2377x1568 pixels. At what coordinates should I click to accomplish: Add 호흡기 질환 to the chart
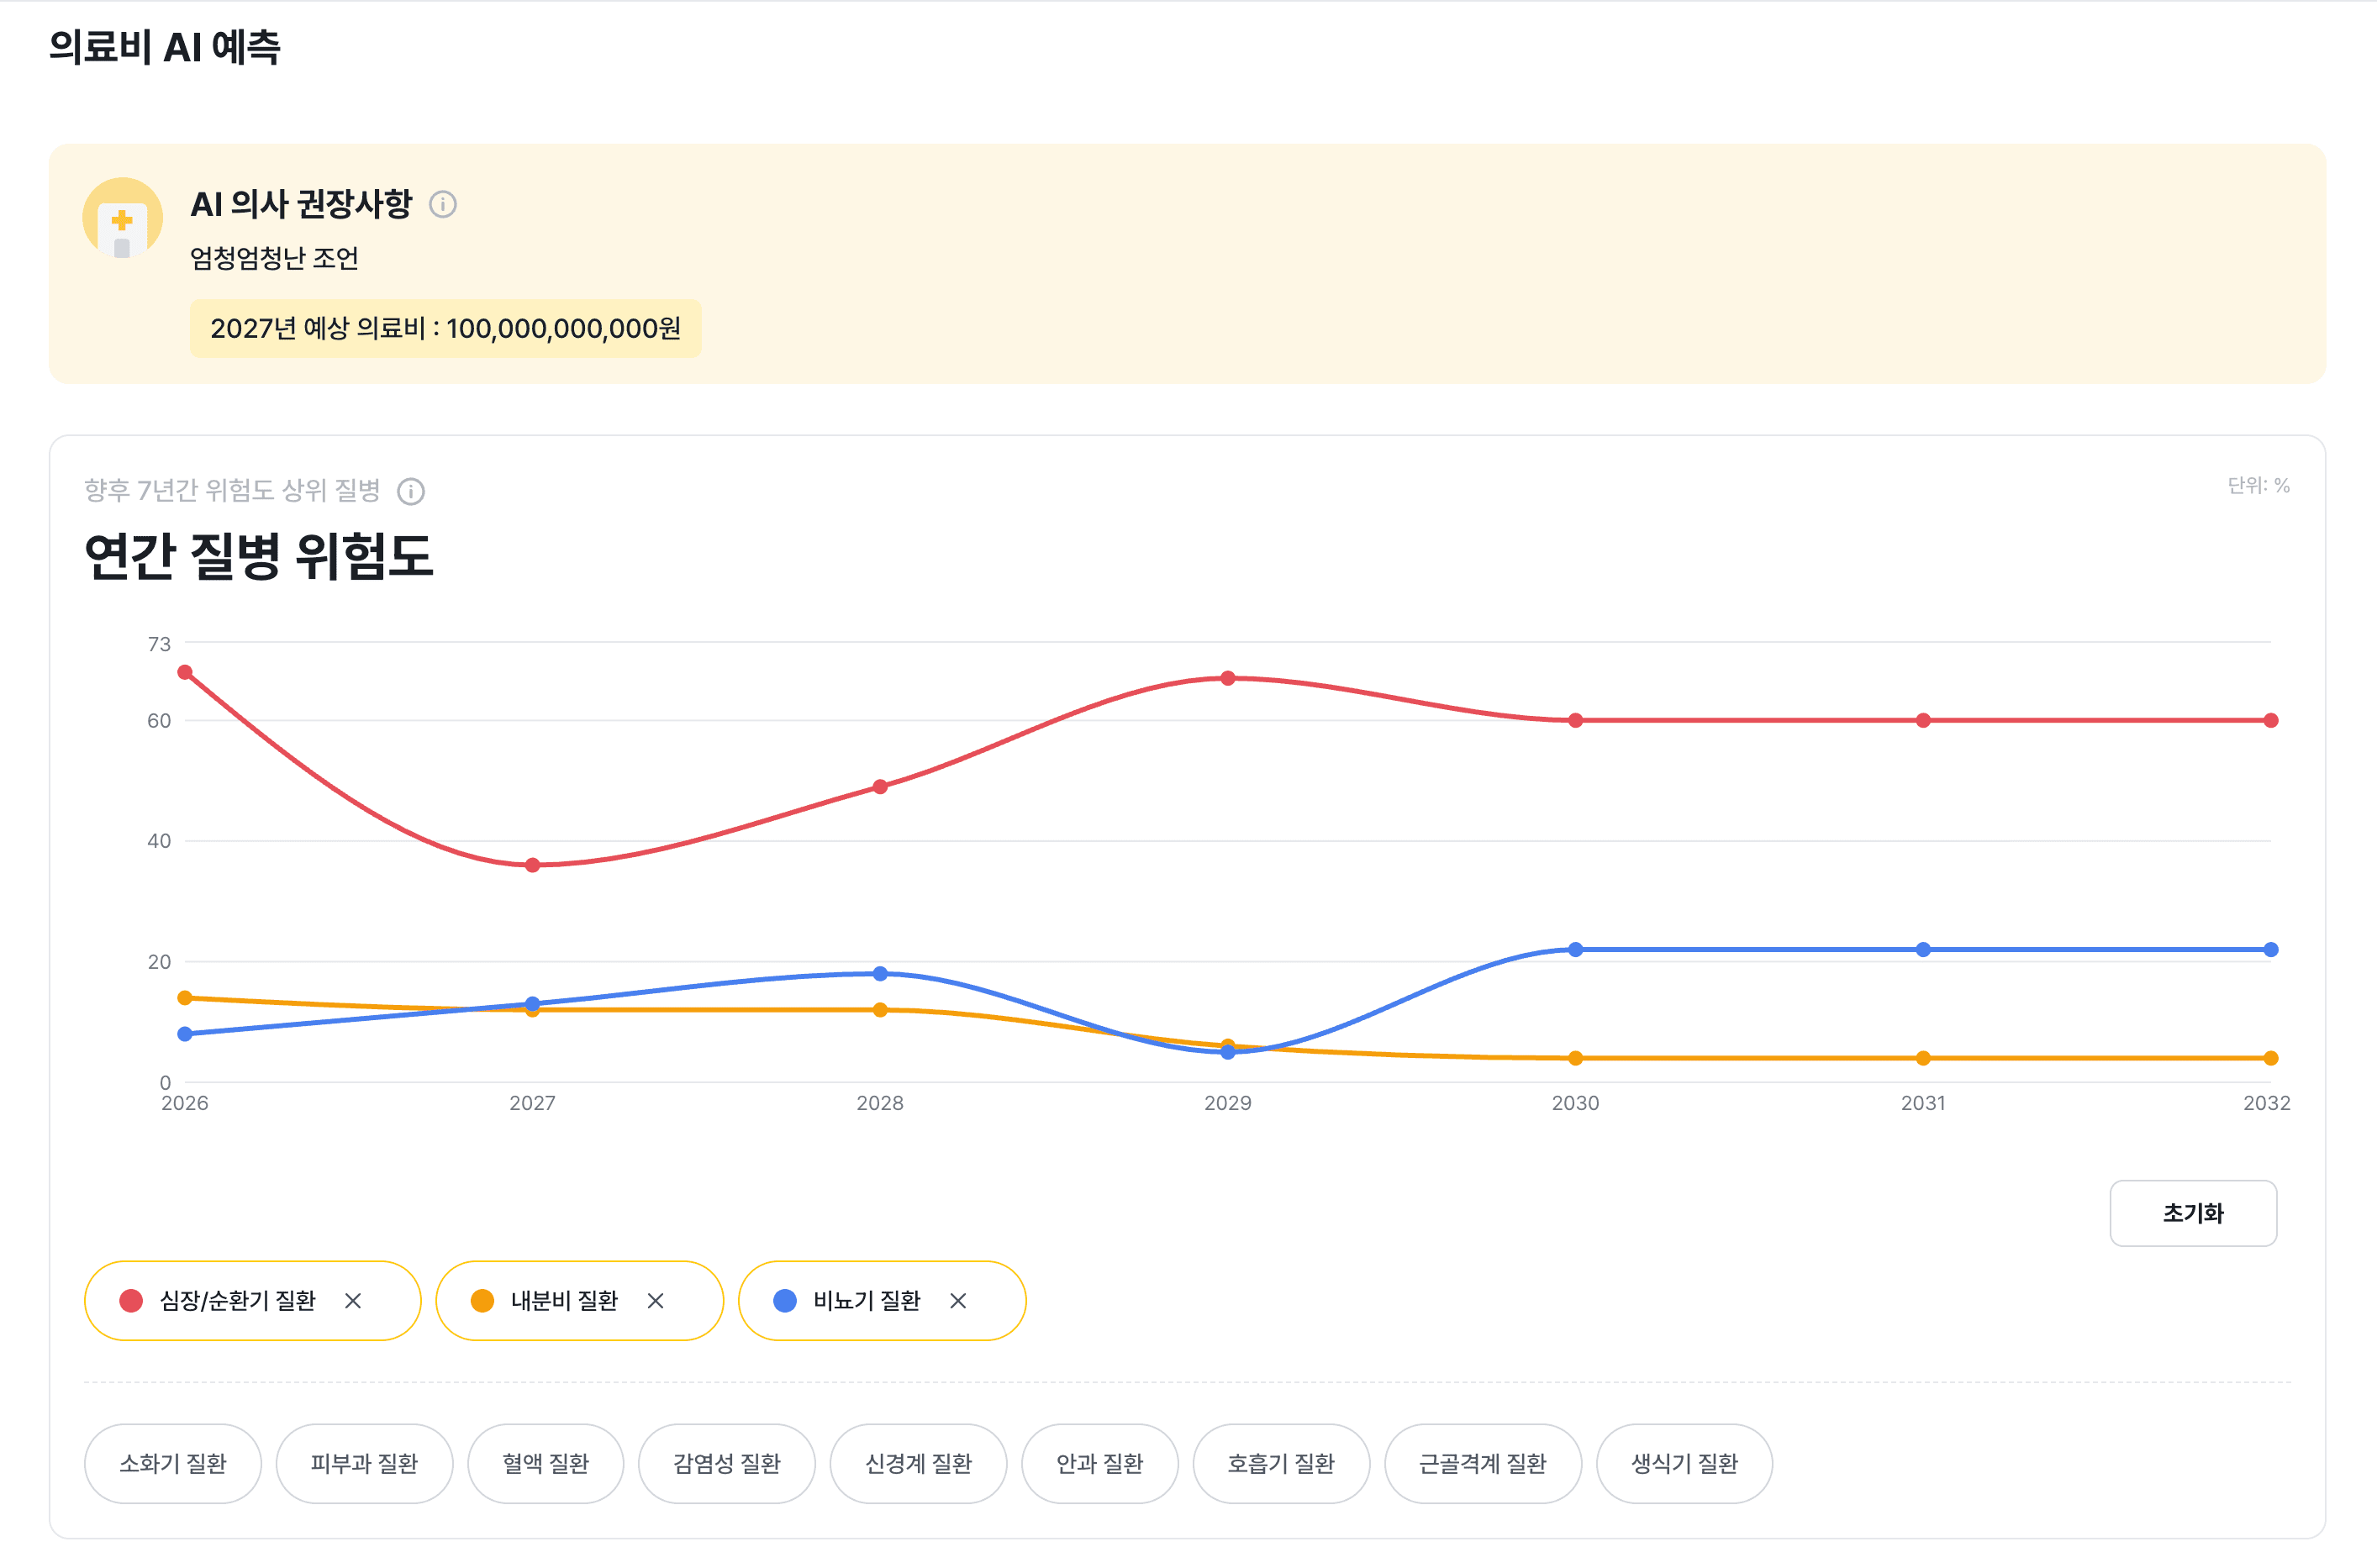[1280, 1463]
